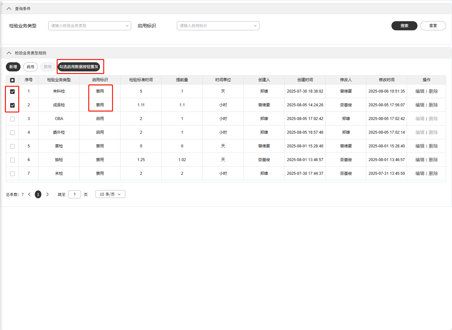Click the 跳至 page number input
The image size is (452, 330).
pos(75,194)
